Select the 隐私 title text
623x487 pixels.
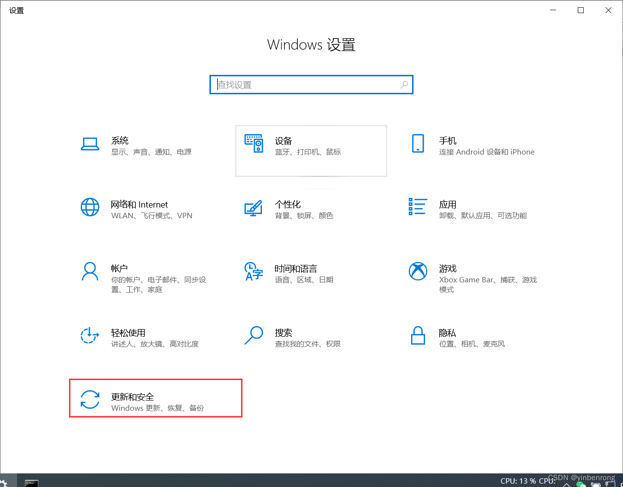(x=447, y=332)
